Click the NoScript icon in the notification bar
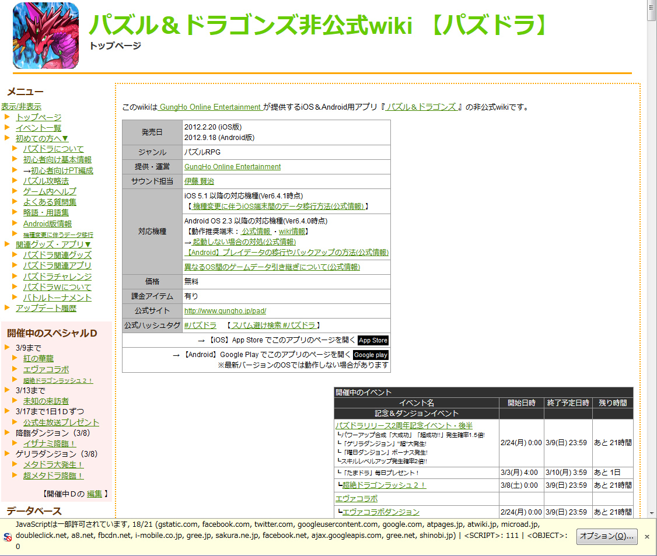This screenshot has height=556, width=657. (x=7, y=537)
